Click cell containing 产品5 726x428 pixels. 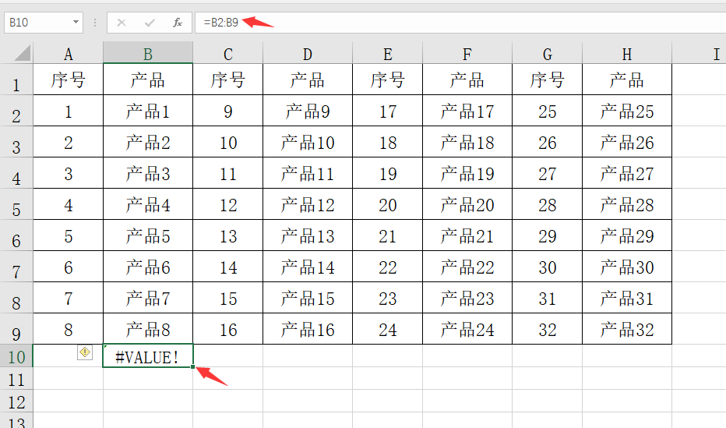pos(148,235)
